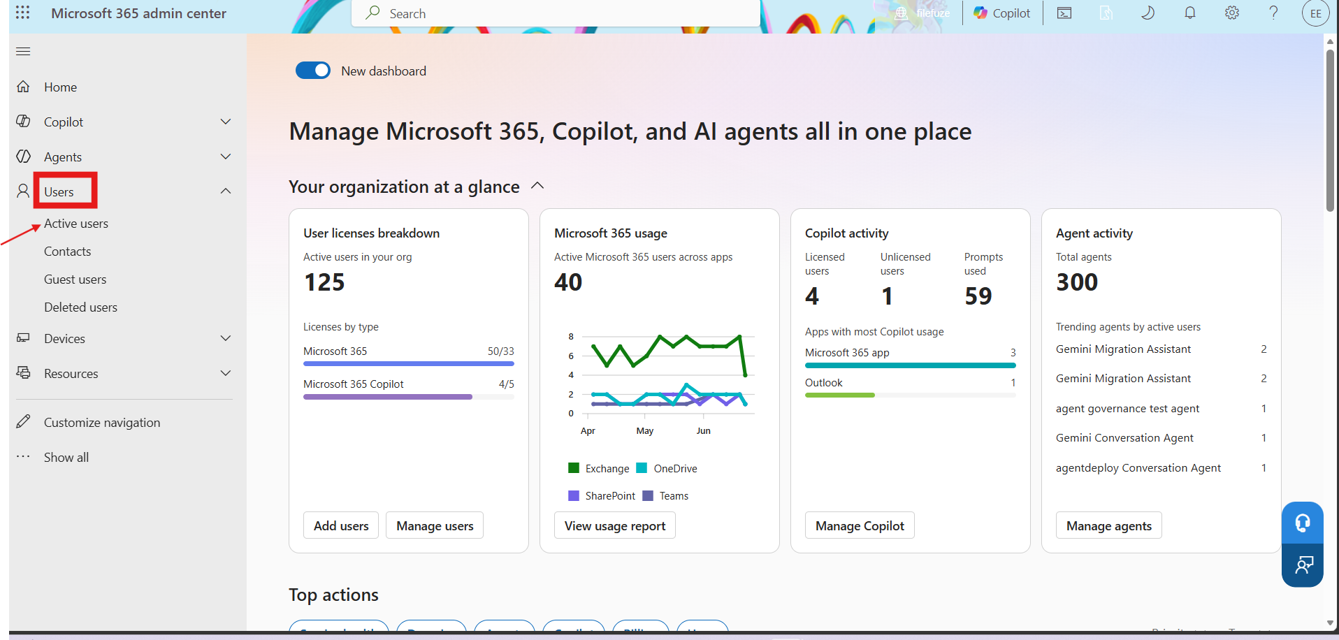Click the Add users button

(341, 525)
